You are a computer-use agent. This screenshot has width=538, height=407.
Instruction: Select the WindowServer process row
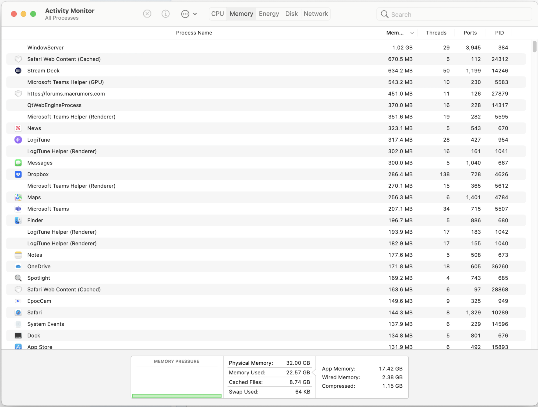click(266, 47)
